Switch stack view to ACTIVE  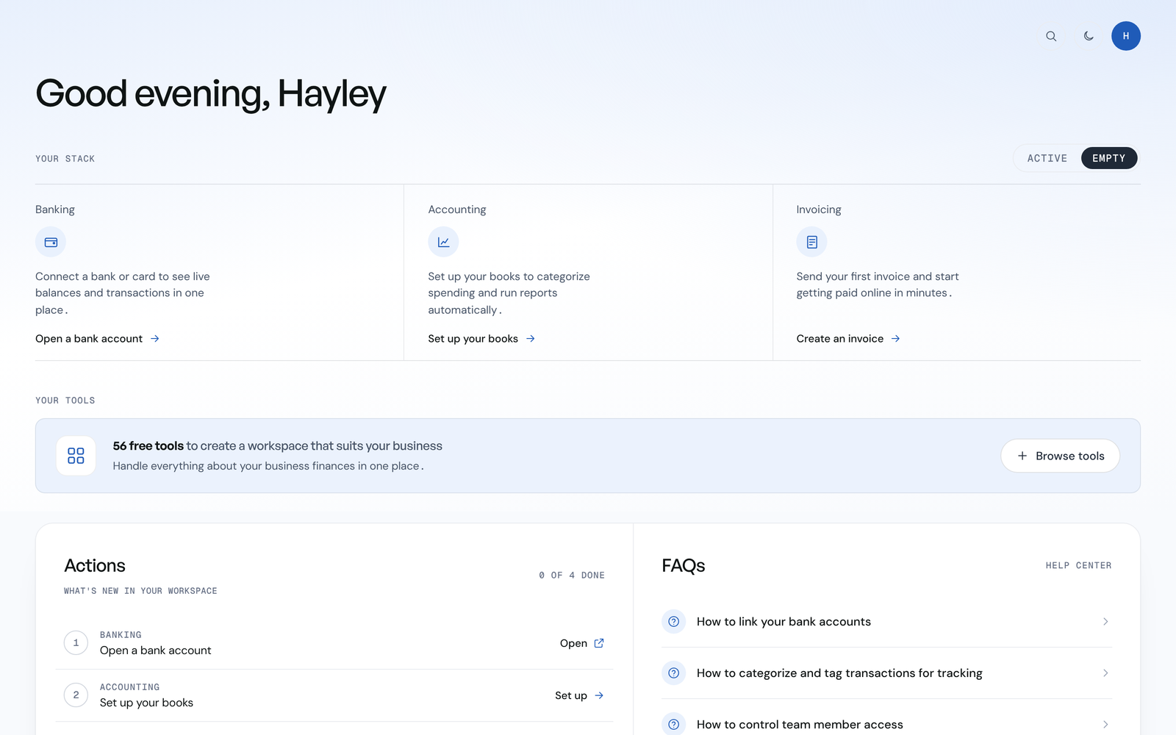point(1047,158)
